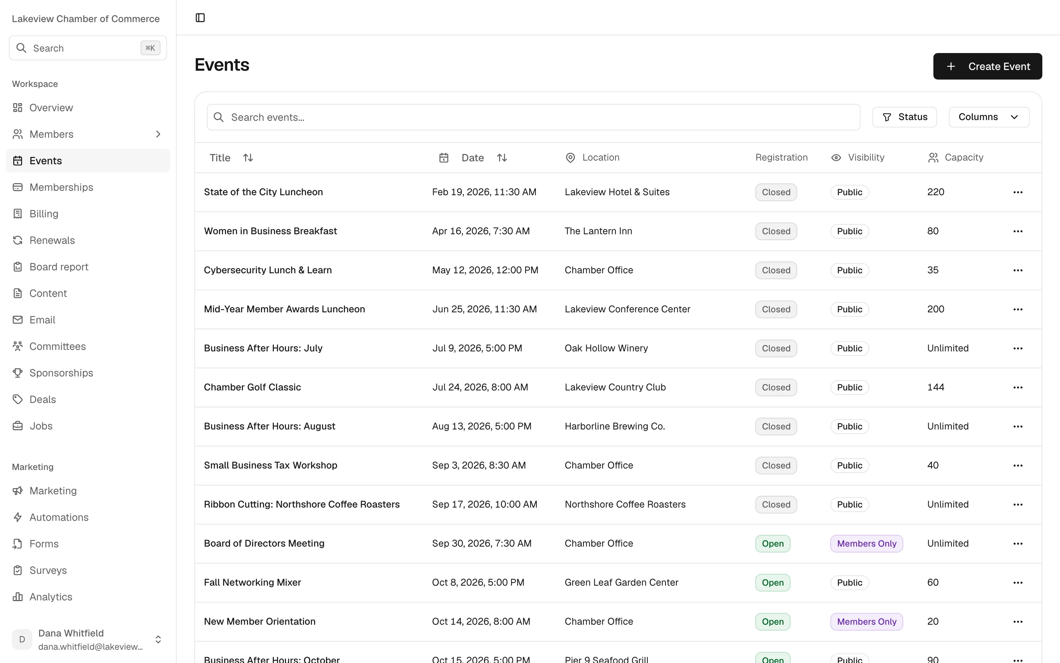Open the Overview page icon

click(x=18, y=108)
